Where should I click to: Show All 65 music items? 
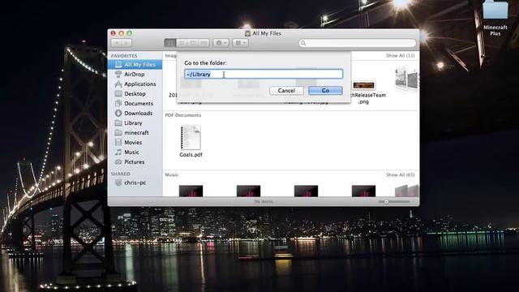[x=400, y=174]
